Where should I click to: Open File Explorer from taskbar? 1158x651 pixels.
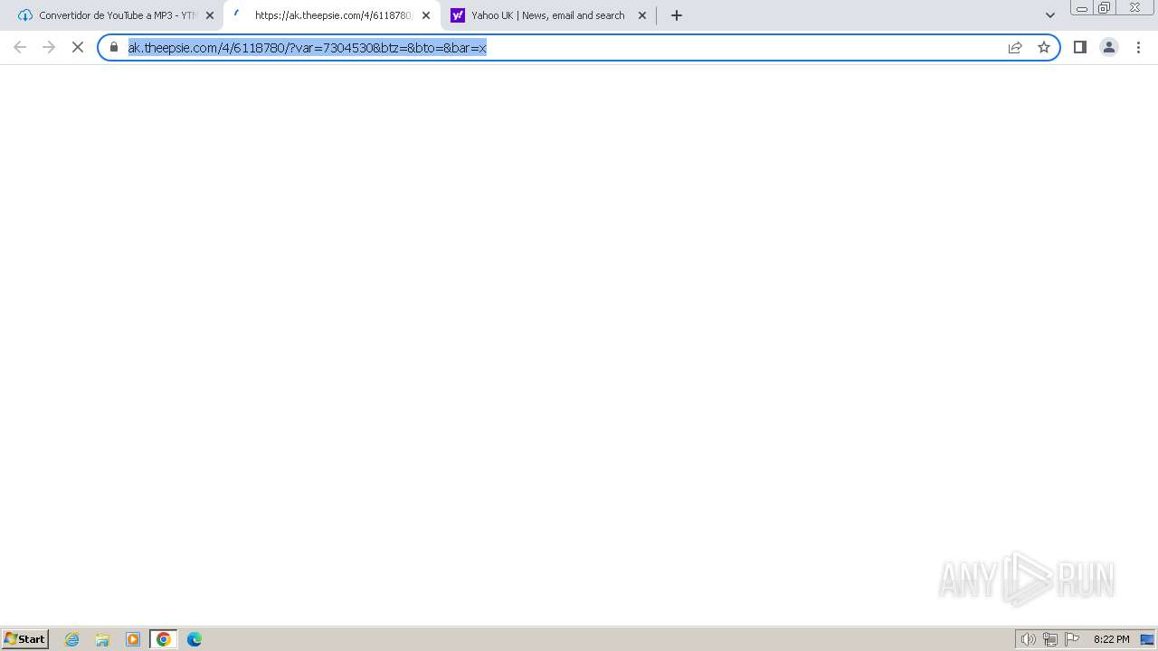pos(102,639)
